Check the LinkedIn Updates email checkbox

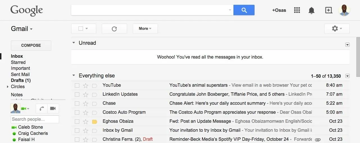coord(77,94)
